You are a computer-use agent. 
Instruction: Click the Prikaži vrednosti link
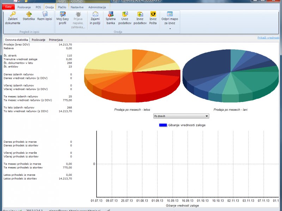coord(268,37)
